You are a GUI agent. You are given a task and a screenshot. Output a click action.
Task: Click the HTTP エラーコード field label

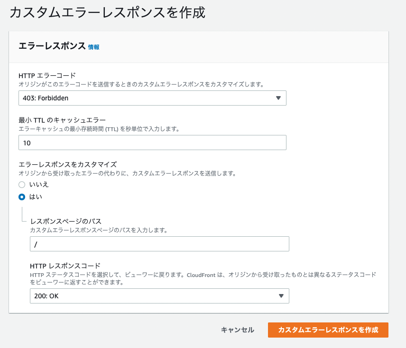pos(46,76)
